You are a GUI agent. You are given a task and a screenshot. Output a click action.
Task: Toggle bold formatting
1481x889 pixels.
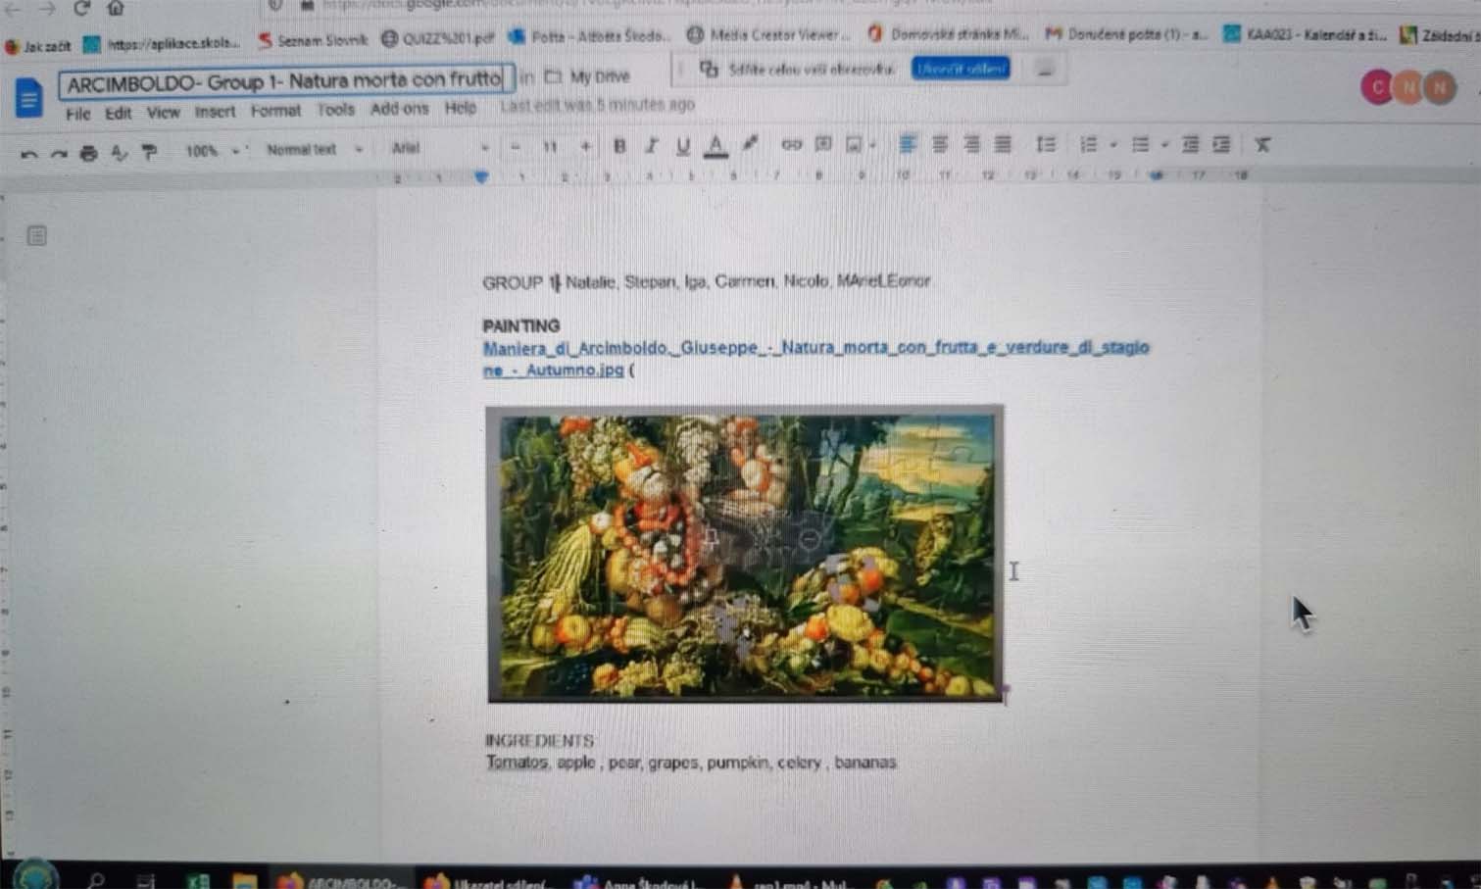(619, 147)
